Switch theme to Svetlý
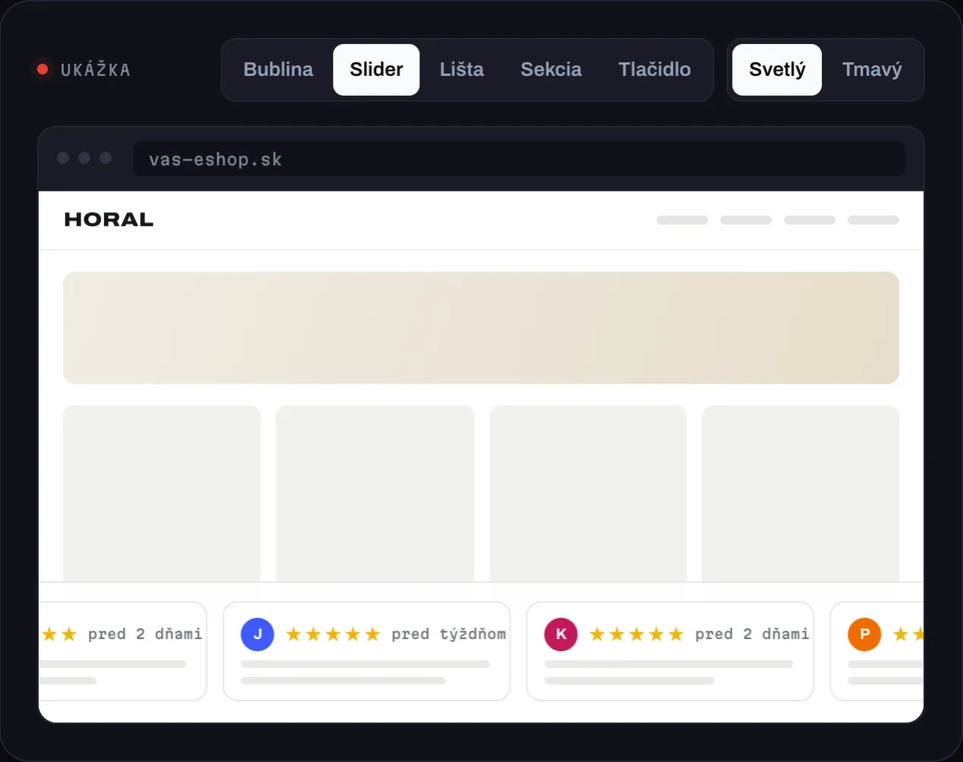The image size is (963, 762). 777,70
